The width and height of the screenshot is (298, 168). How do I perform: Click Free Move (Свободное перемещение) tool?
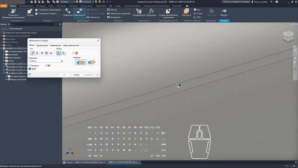pos(48,10)
